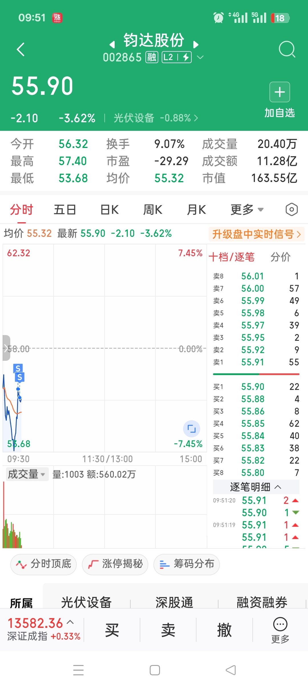
Task: Tap status bar battery indicator
Action: pos(280,18)
